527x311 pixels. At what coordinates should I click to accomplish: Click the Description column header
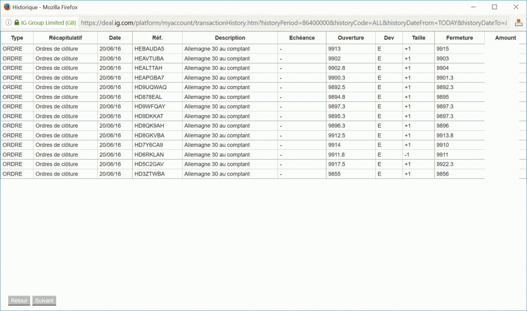230,38
